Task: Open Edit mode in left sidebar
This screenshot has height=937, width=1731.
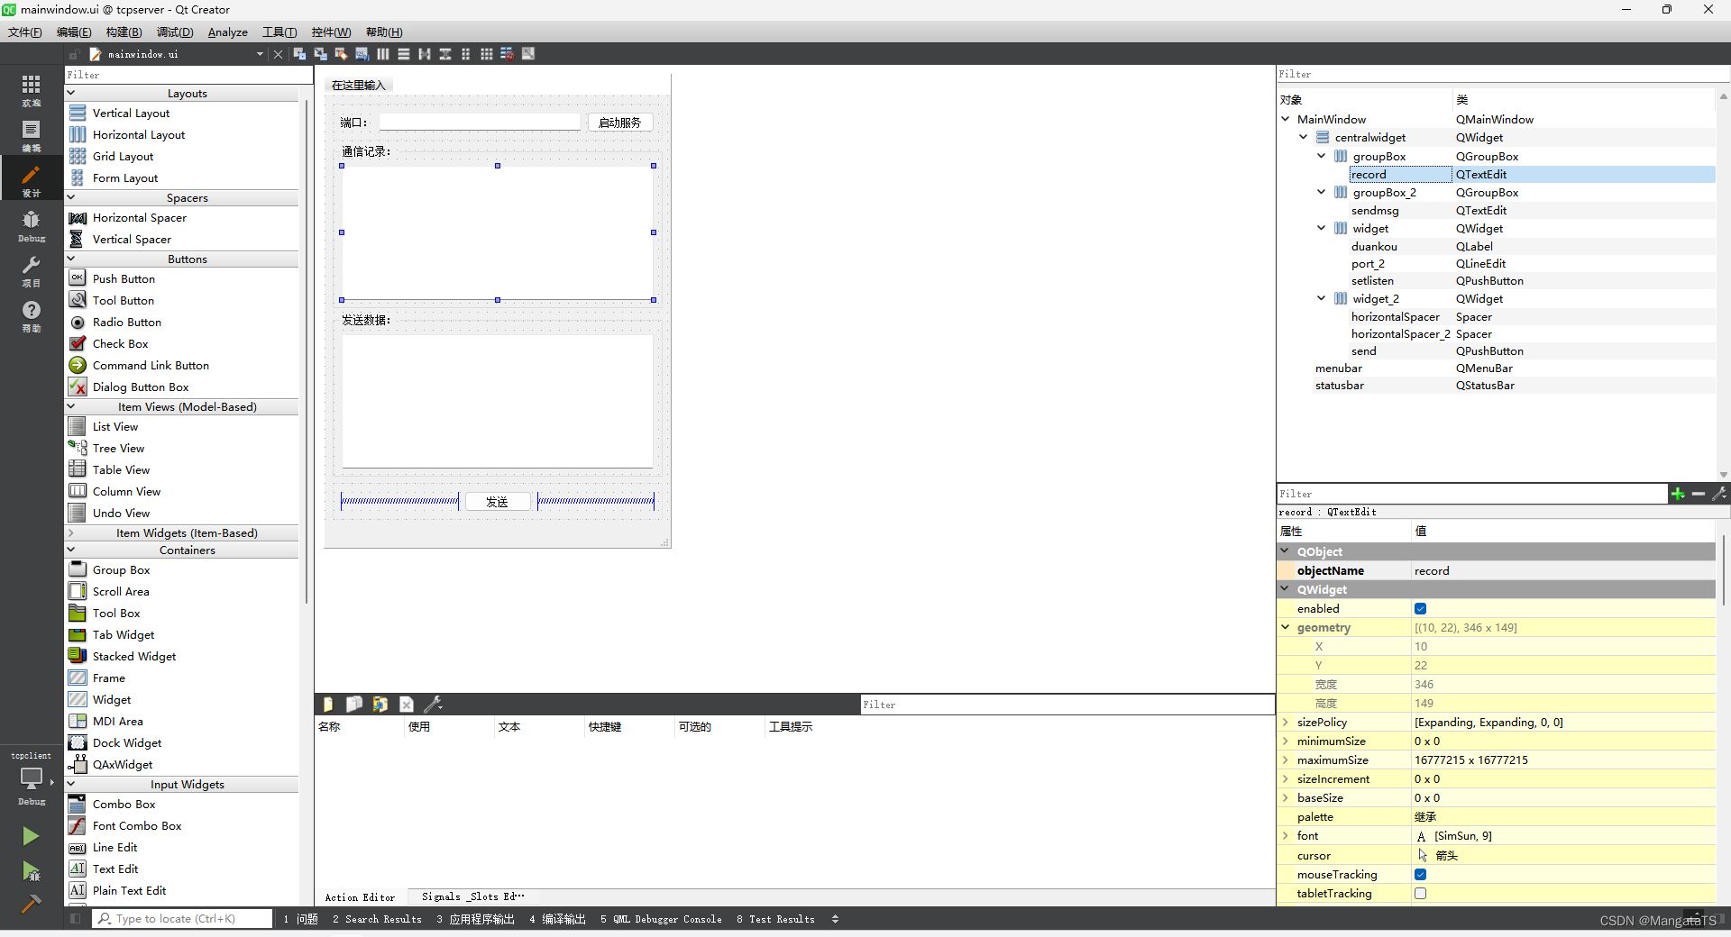Action: pyautogui.click(x=32, y=135)
